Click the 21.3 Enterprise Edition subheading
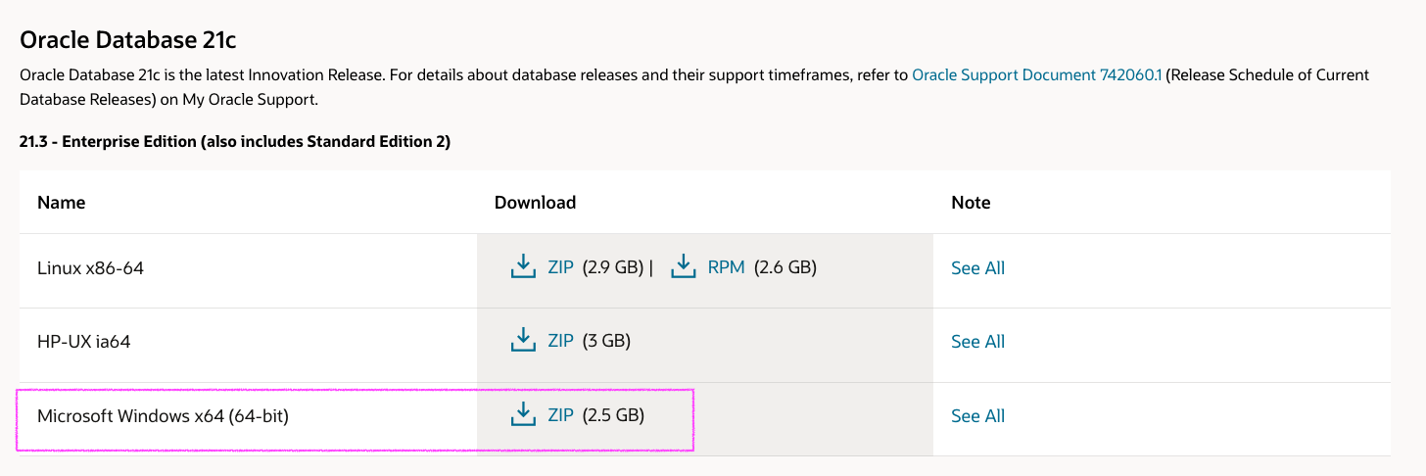 [x=235, y=142]
